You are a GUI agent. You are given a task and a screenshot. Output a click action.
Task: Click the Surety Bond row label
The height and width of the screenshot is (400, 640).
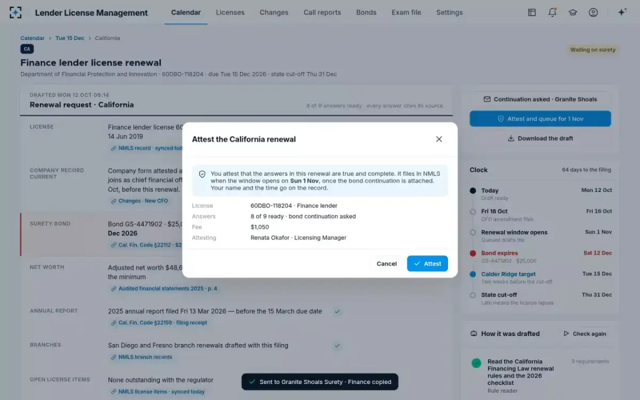coord(50,224)
